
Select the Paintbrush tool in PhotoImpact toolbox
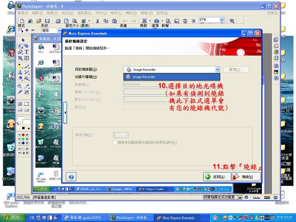[x=27, y=66]
